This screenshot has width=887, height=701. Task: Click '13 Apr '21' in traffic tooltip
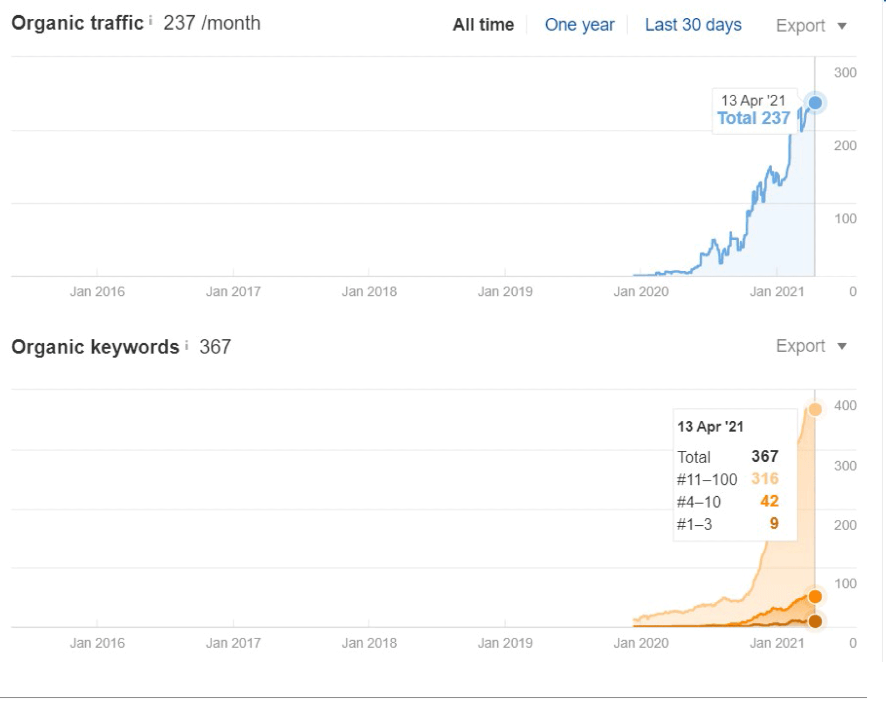tap(753, 101)
